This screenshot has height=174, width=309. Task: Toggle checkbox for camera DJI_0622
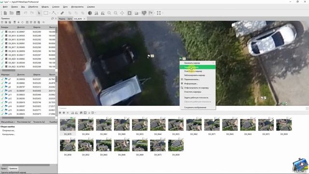2,67
